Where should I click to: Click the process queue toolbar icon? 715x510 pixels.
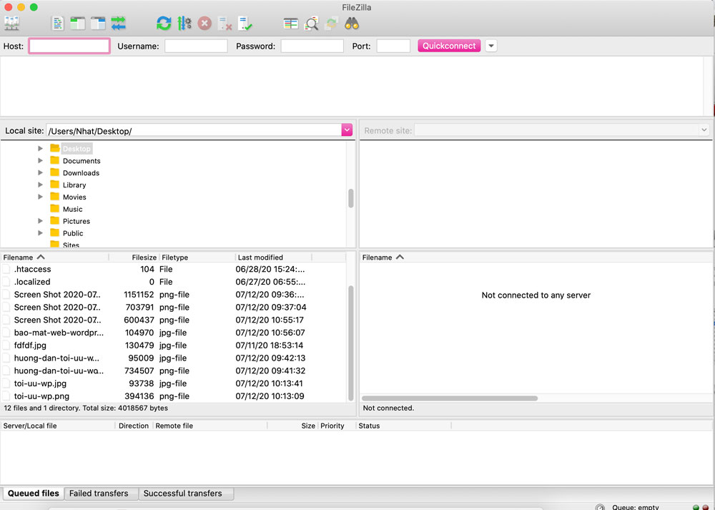pyautogui.click(x=184, y=24)
